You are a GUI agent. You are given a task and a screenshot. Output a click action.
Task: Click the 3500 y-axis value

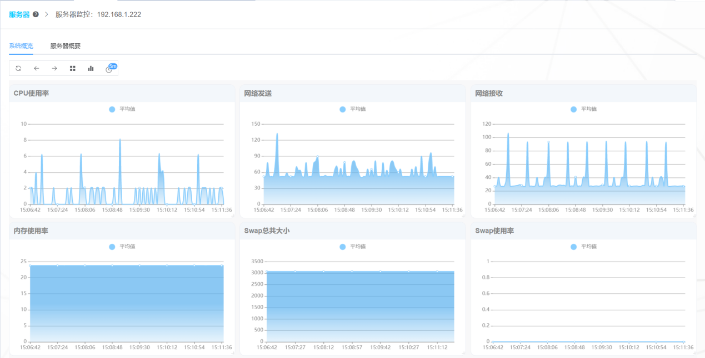click(257, 261)
